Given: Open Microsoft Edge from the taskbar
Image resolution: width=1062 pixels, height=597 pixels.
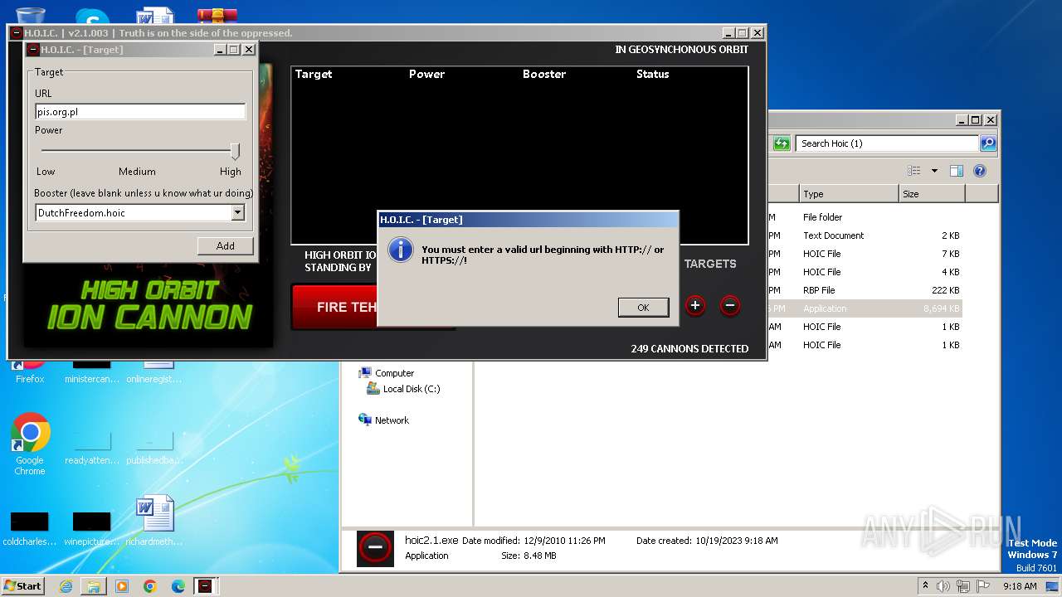Looking at the screenshot, I should coord(178,586).
